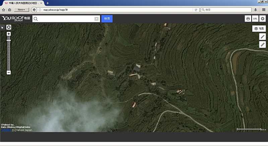Select the ruler distance measurement tool
This screenshot has width=268, height=146.
click(x=262, y=45)
